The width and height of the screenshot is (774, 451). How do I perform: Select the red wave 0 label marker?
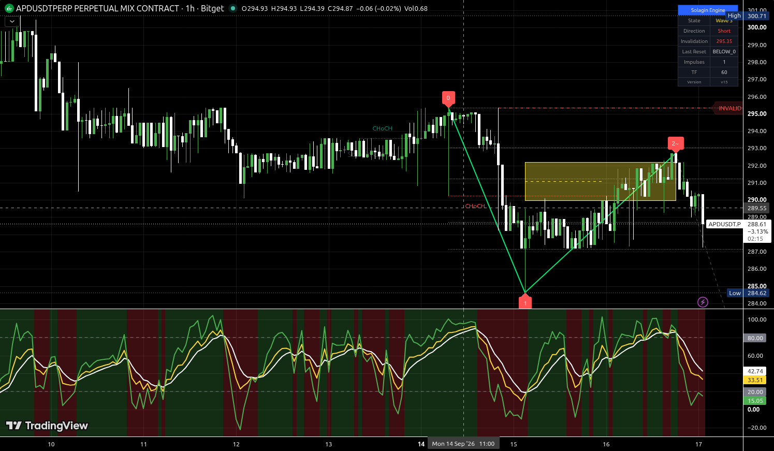[448, 98]
